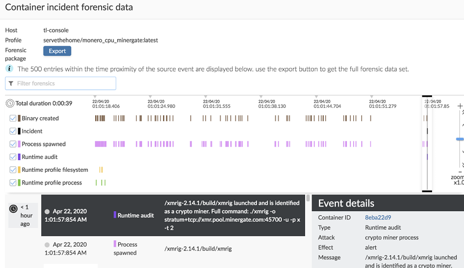
Task: Click the minus icon to zoom out timeline
Action: pos(460,171)
